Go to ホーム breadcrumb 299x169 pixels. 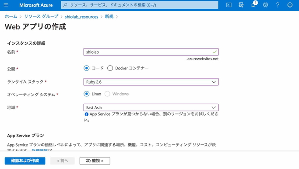(11, 17)
